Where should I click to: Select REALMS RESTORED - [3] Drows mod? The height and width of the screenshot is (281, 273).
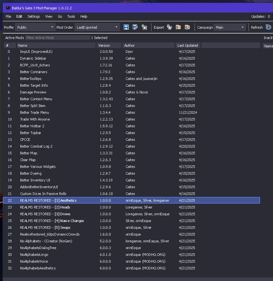(x=132, y=214)
